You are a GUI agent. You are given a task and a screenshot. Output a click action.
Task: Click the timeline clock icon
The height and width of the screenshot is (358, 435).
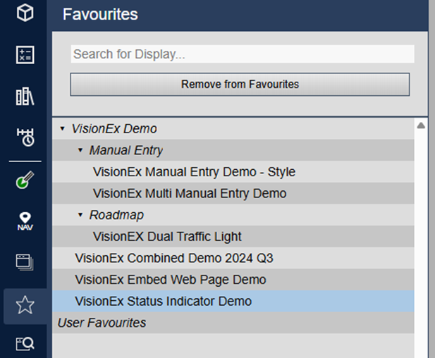(x=25, y=137)
